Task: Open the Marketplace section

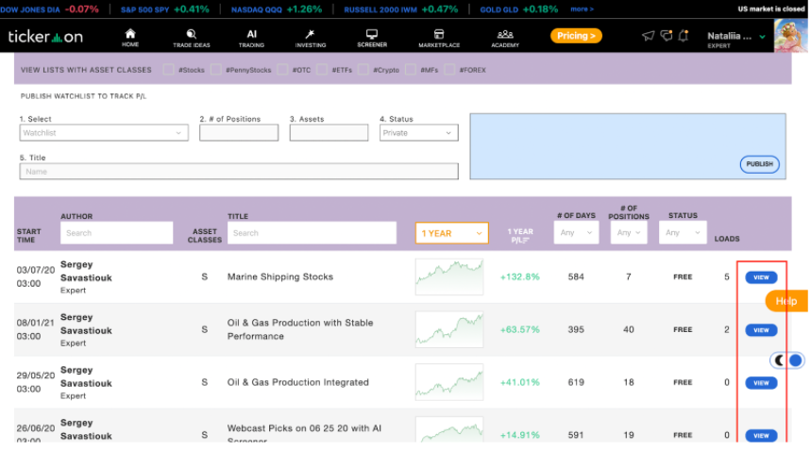Action: click(x=439, y=38)
